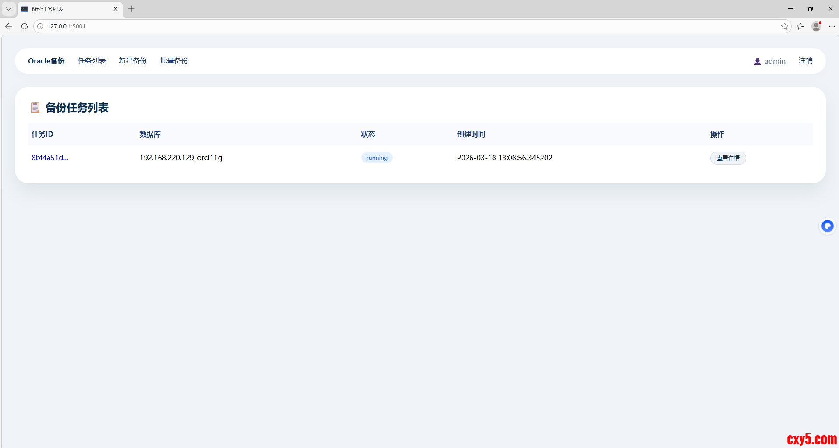Select 批量备份 in the navigation bar
The width and height of the screenshot is (839, 448).
pyautogui.click(x=174, y=61)
